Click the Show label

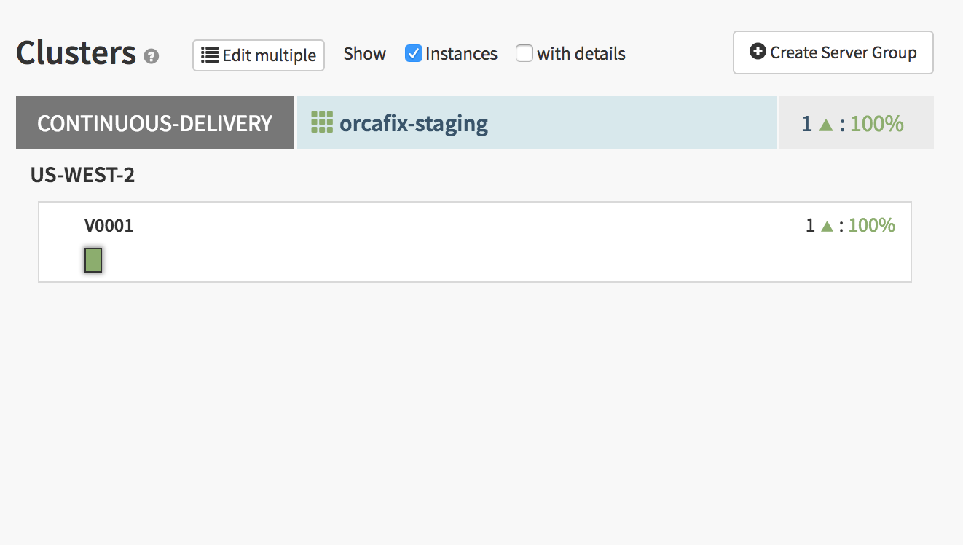(365, 54)
